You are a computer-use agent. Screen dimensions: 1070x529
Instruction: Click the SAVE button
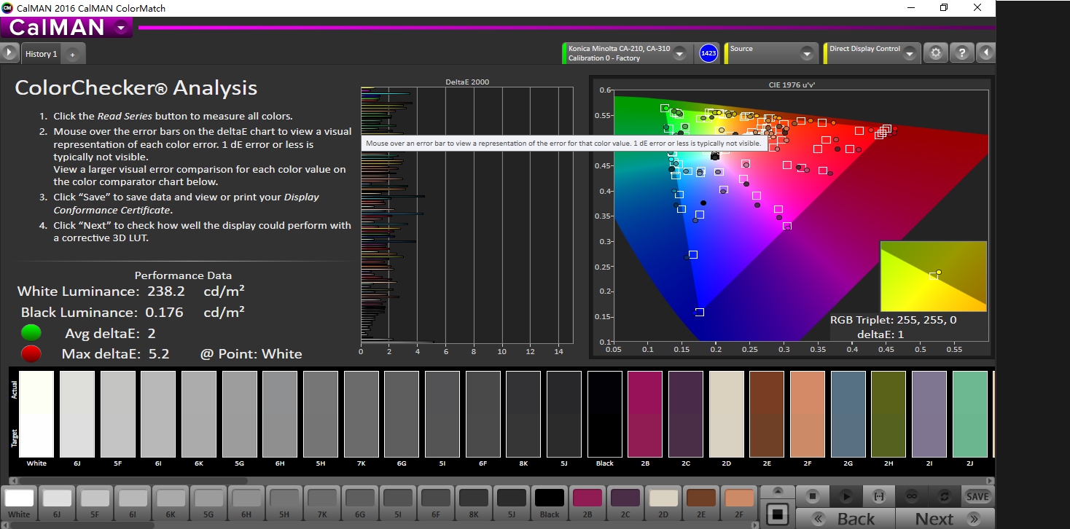[977, 496]
